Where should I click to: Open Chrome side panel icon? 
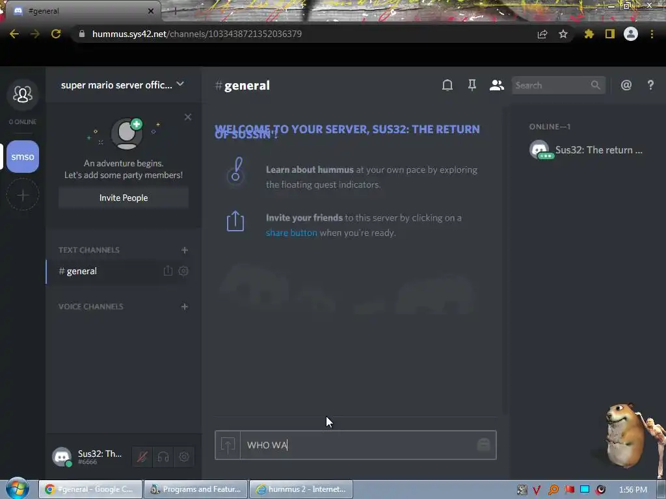(610, 34)
